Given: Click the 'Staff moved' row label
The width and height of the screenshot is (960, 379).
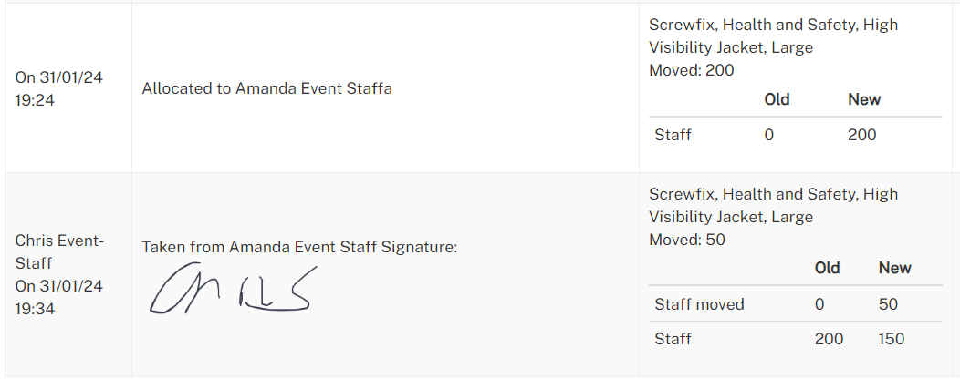Looking at the screenshot, I should 699,303.
